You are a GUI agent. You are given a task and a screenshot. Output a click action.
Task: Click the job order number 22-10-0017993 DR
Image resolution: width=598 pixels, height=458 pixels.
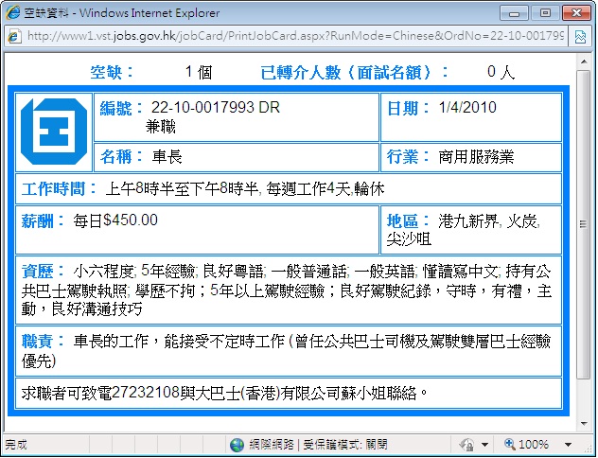point(214,108)
